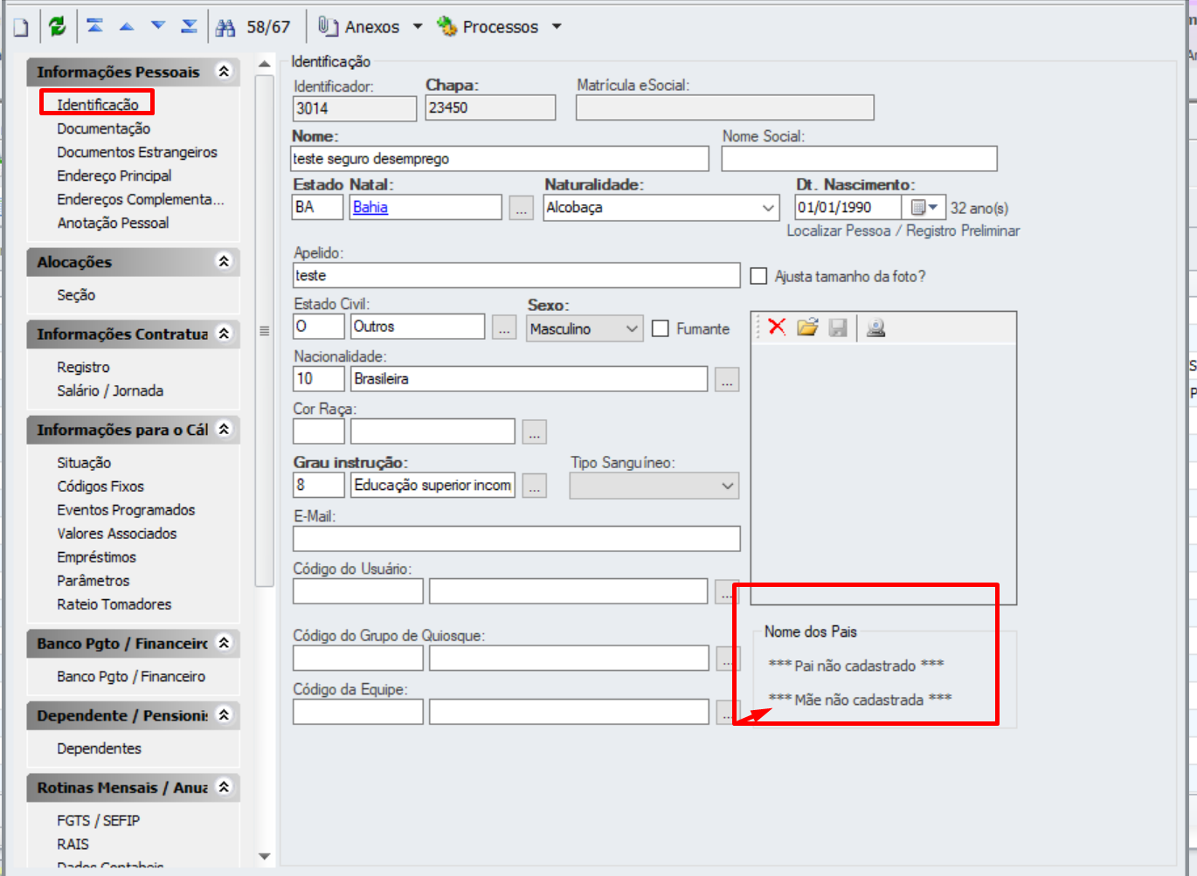Open Empréstimos in sidebar

[96, 557]
